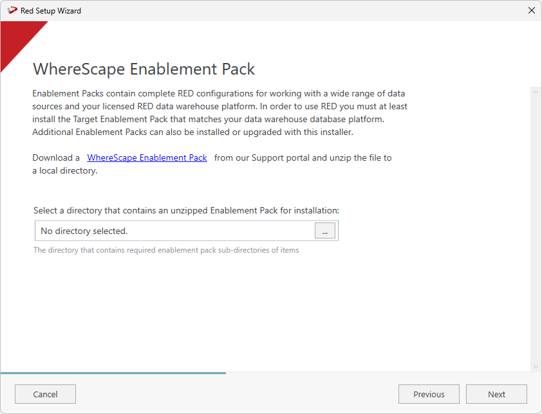Go back with the Previous button
542x414 pixels.
coord(429,394)
